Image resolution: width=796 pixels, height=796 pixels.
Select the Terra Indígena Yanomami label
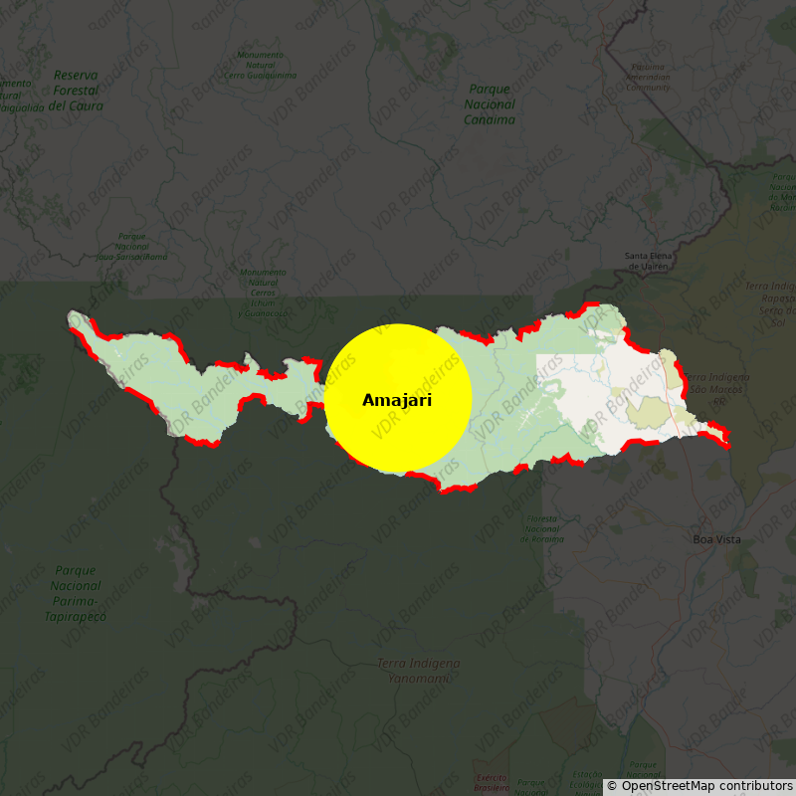pyautogui.click(x=418, y=671)
